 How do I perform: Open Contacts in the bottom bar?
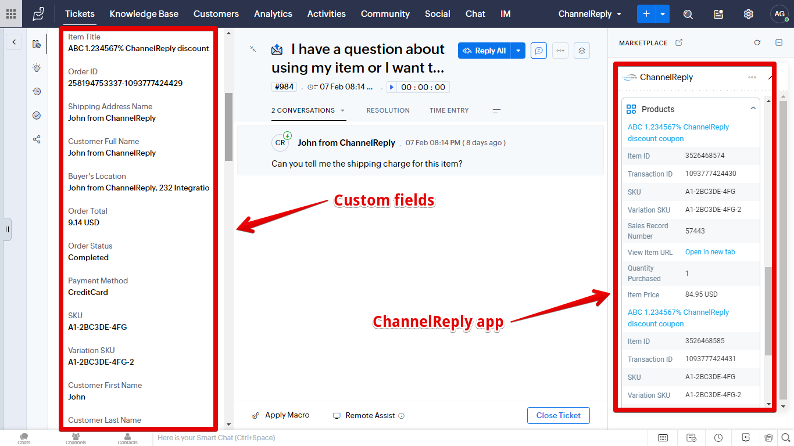tap(127, 438)
